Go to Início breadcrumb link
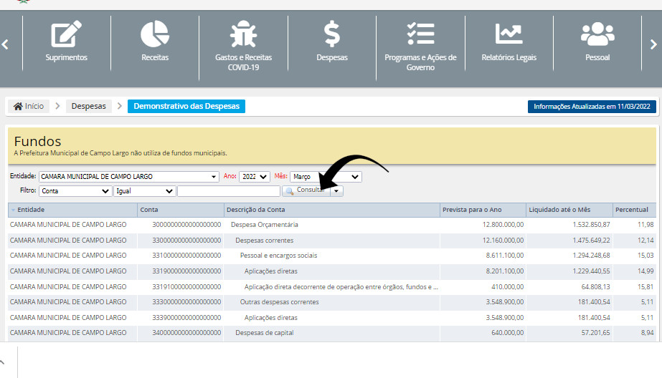 29,107
